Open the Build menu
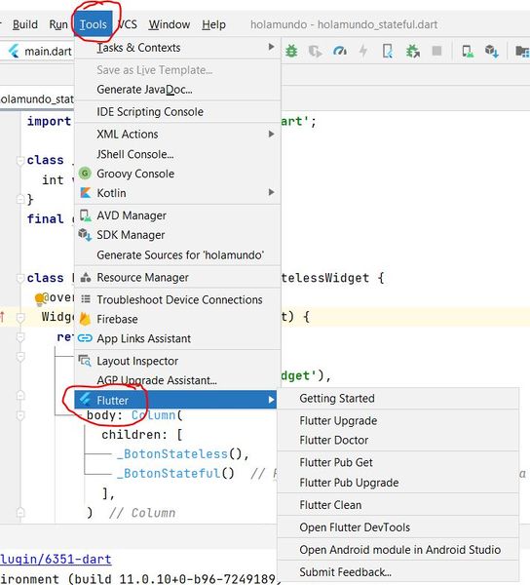The width and height of the screenshot is (530, 585). tap(25, 24)
